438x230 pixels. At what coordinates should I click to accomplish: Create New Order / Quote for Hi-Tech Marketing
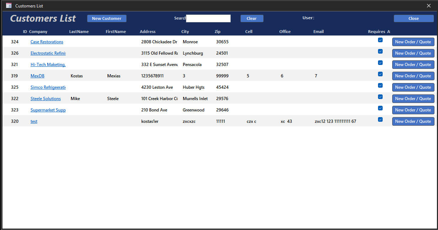click(413, 65)
